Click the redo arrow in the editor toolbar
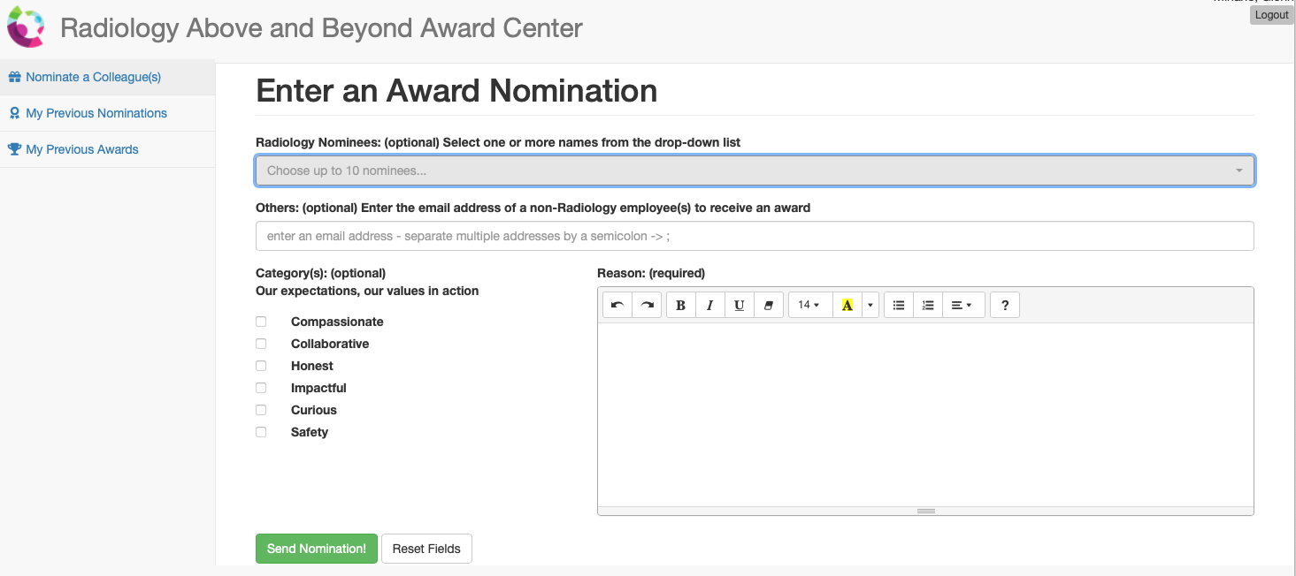 pyautogui.click(x=647, y=305)
